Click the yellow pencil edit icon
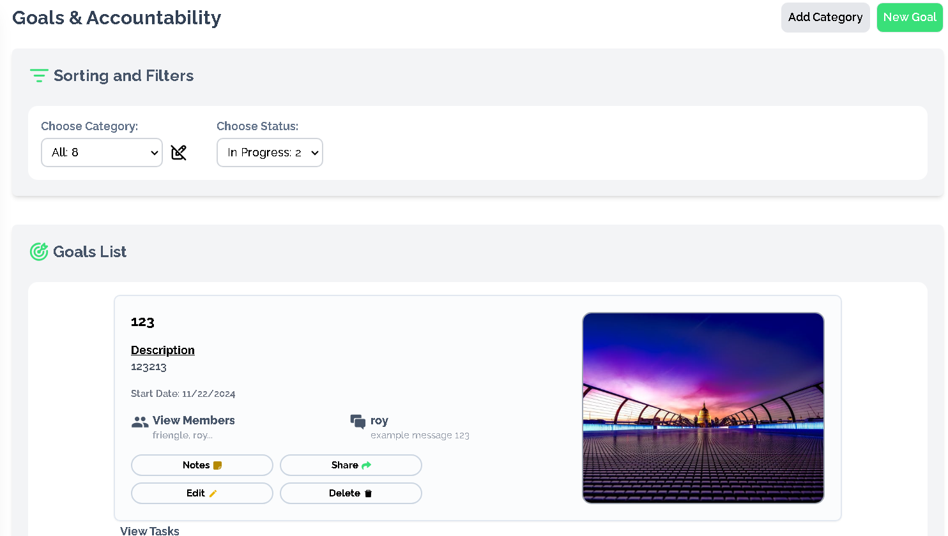The width and height of the screenshot is (948, 536). pyautogui.click(x=213, y=494)
